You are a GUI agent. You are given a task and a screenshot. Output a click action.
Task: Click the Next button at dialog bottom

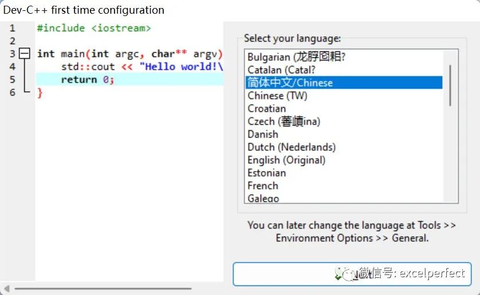(x=352, y=274)
